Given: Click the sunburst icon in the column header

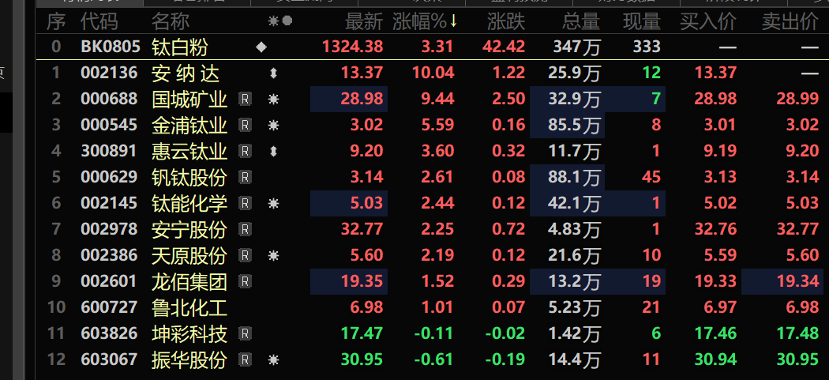Looking at the screenshot, I should click(x=273, y=21).
